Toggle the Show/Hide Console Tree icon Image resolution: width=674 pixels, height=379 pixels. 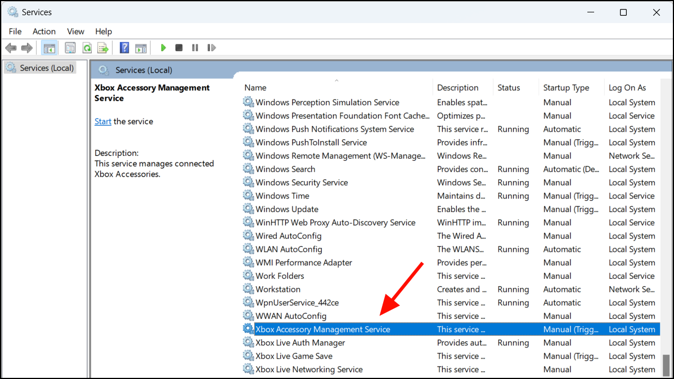[x=49, y=48]
